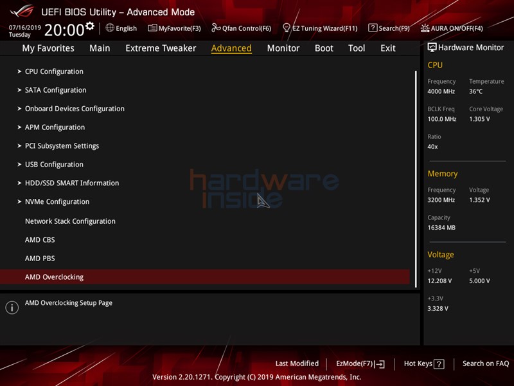
Task: Click the info icon beside help text
Action: [x=12, y=308]
